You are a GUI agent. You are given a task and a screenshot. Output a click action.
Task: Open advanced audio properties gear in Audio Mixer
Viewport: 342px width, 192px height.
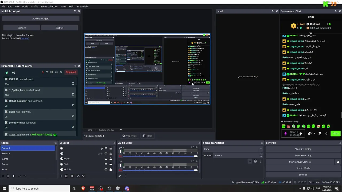click(x=120, y=176)
